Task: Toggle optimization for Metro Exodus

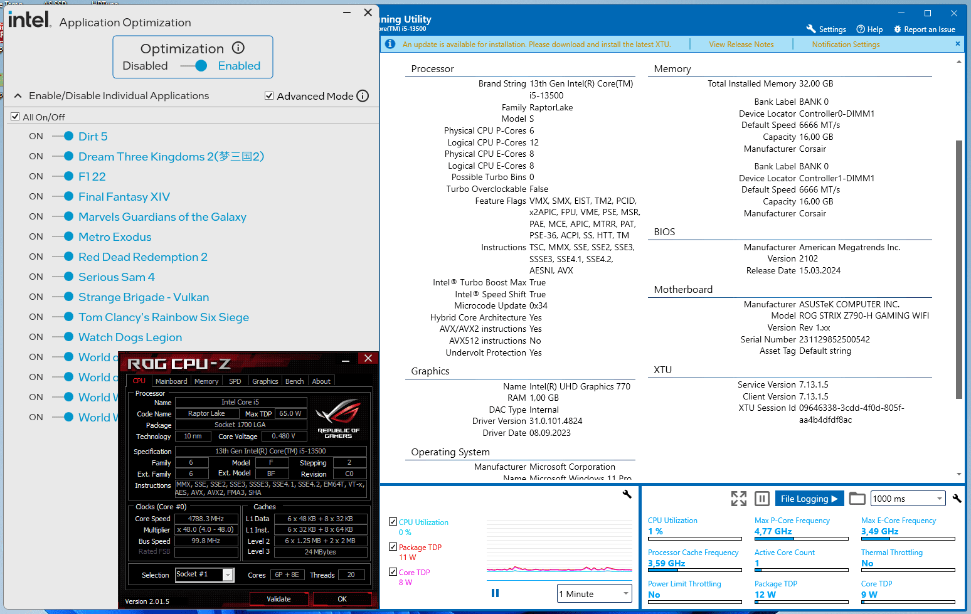Action: click(63, 236)
